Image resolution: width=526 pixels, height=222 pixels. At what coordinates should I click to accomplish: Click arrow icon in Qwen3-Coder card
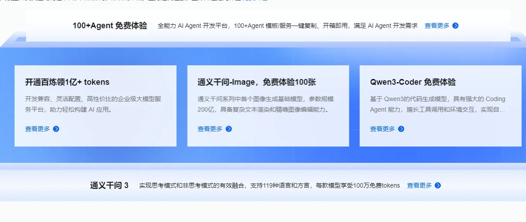pos(401,129)
